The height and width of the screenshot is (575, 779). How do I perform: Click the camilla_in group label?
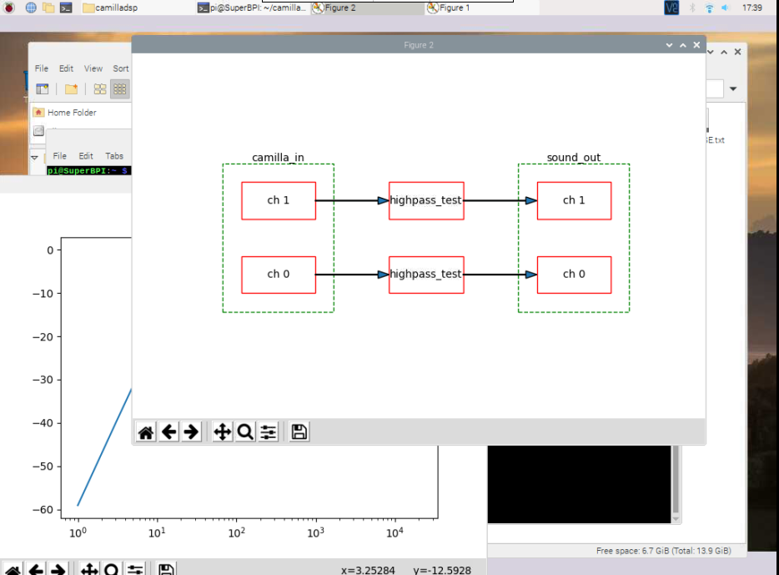pyautogui.click(x=279, y=158)
